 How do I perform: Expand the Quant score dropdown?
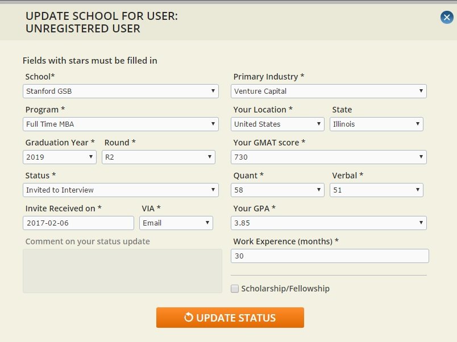(x=277, y=190)
